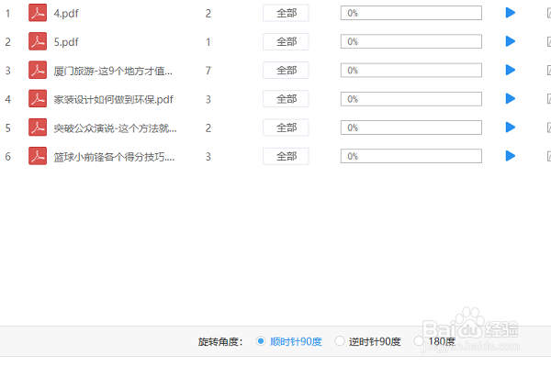
Task: Open page selection 全部 for 突破公众演说 row
Action: pos(286,128)
